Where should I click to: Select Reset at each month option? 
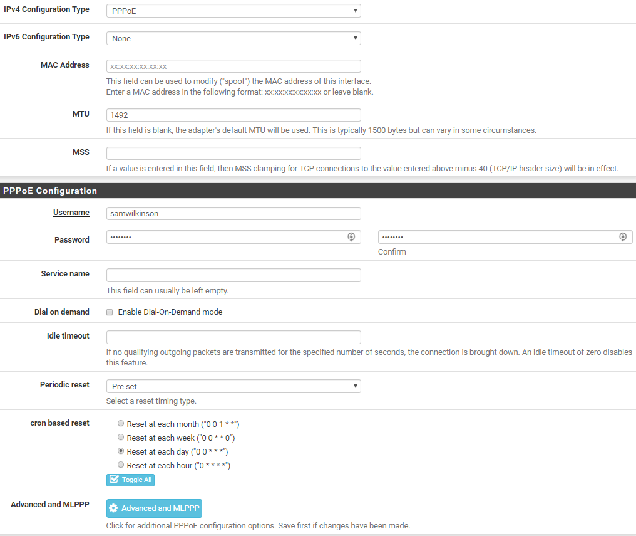(121, 424)
